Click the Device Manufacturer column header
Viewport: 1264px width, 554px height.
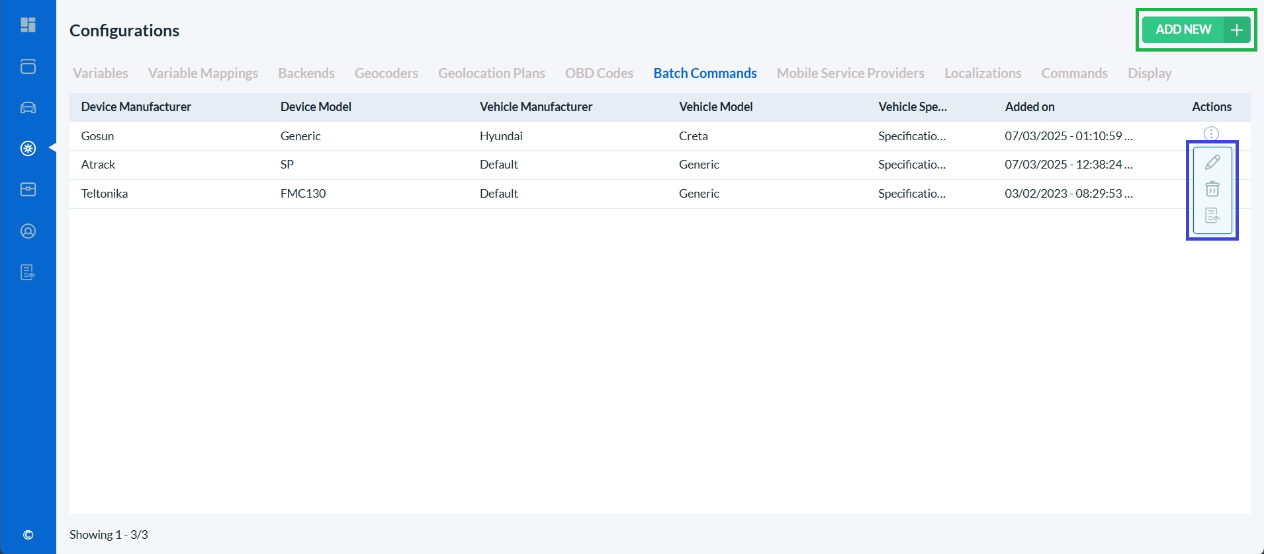tap(136, 107)
